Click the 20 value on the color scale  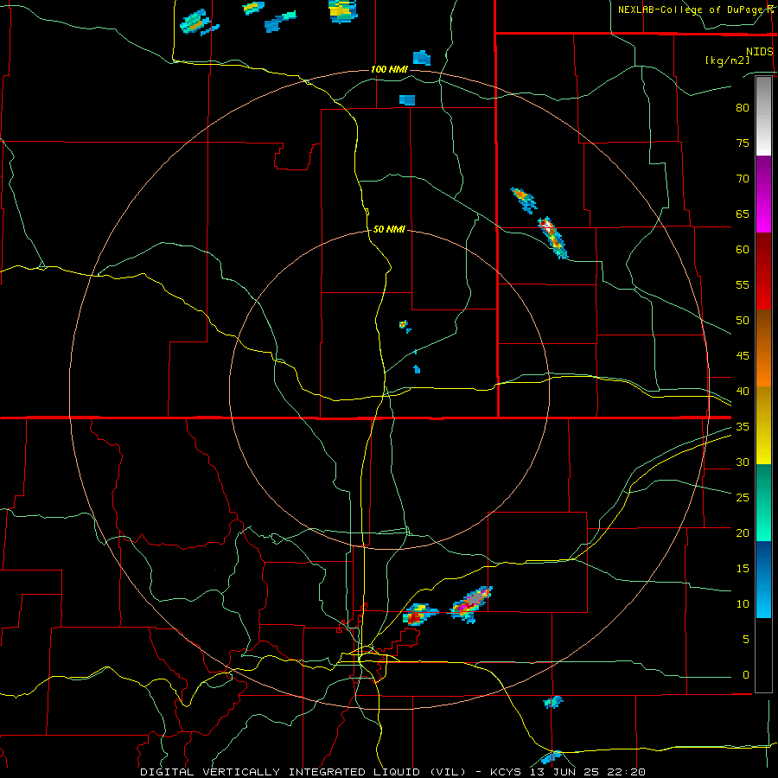(743, 532)
